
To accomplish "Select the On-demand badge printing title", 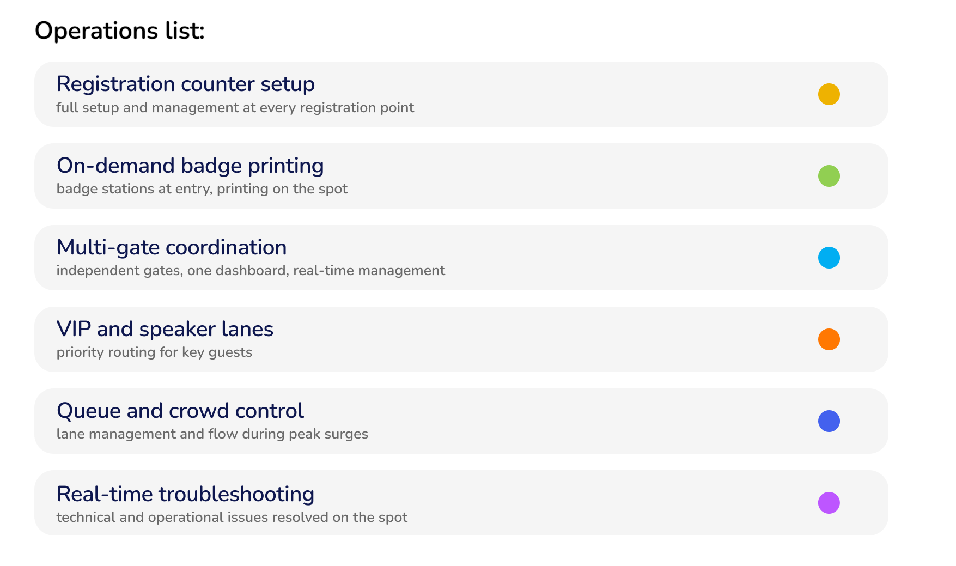I will point(190,166).
